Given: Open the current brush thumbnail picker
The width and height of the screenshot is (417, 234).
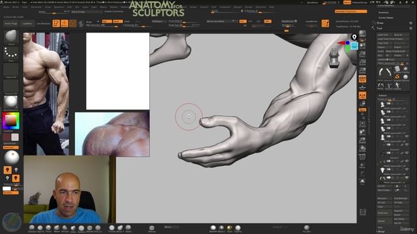Looking at the screenshot, I should (11, 36).
